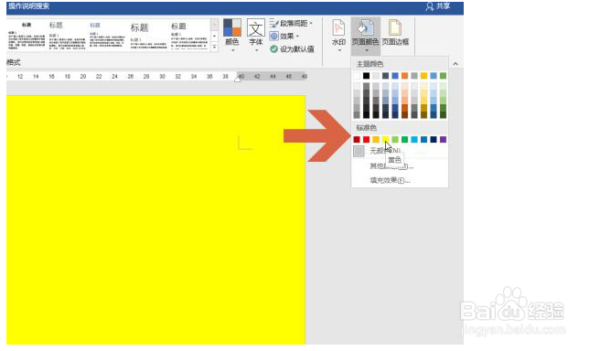Pick the darkest orange shade in theme colors
This screenshot has width=600, height=351.
click(404, 114)
